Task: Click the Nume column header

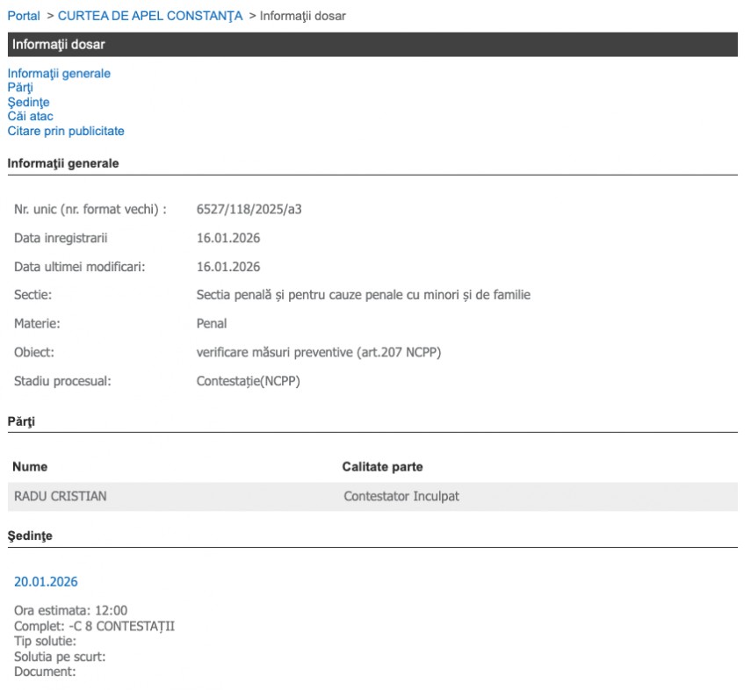Action: [31, 467]
